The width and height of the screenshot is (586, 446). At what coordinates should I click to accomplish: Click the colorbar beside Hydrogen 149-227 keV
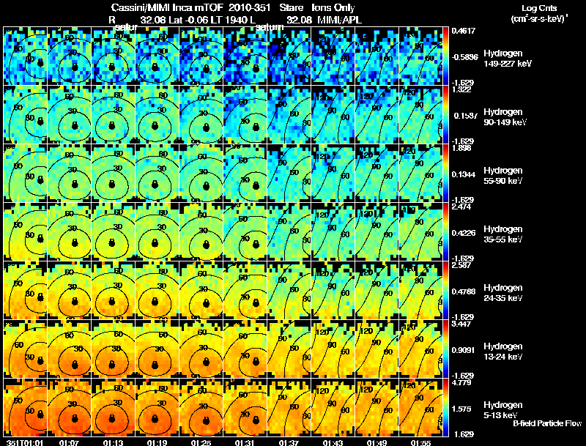445,56
